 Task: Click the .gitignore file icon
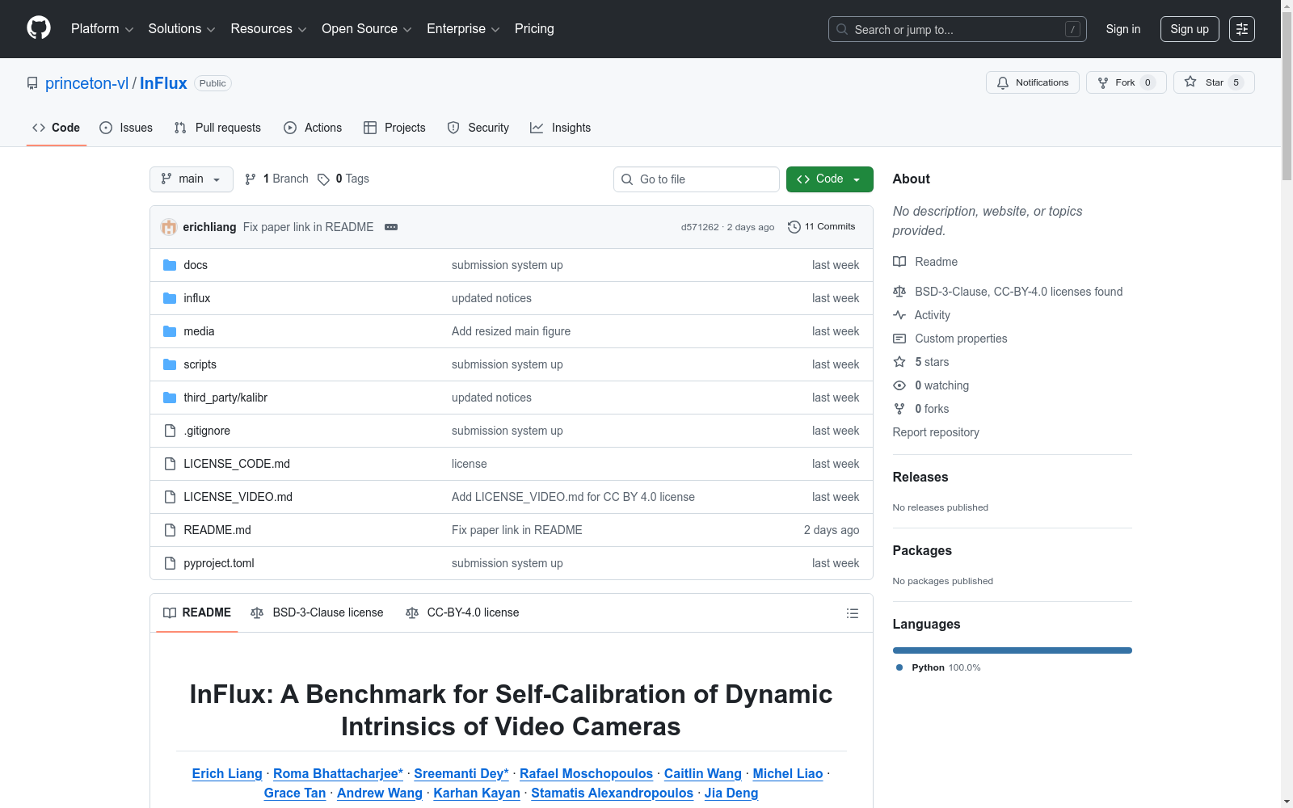[x=170, y=431]
